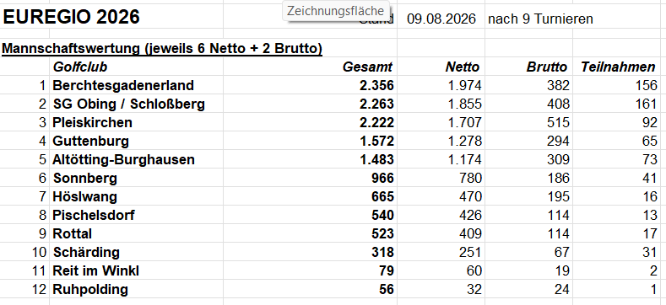This screenshot has height=305, width=666.
Task: Select the SG Obing / Schloßberg cell
Action: point(129,104)
